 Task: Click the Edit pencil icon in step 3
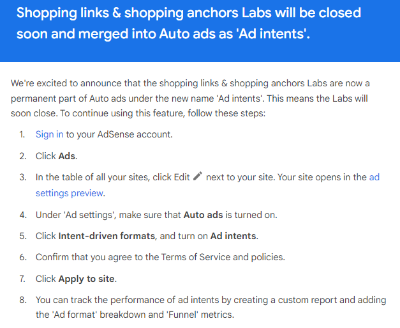coord(198,176)
